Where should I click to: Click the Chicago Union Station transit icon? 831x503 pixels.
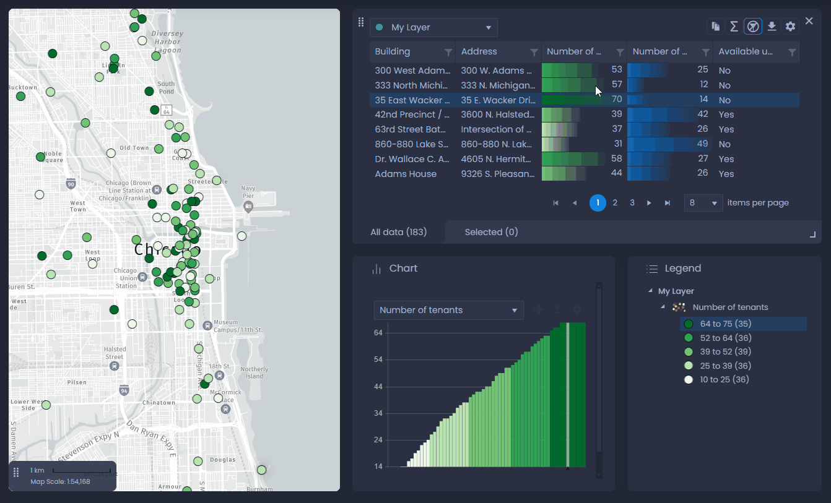point(143,278)
